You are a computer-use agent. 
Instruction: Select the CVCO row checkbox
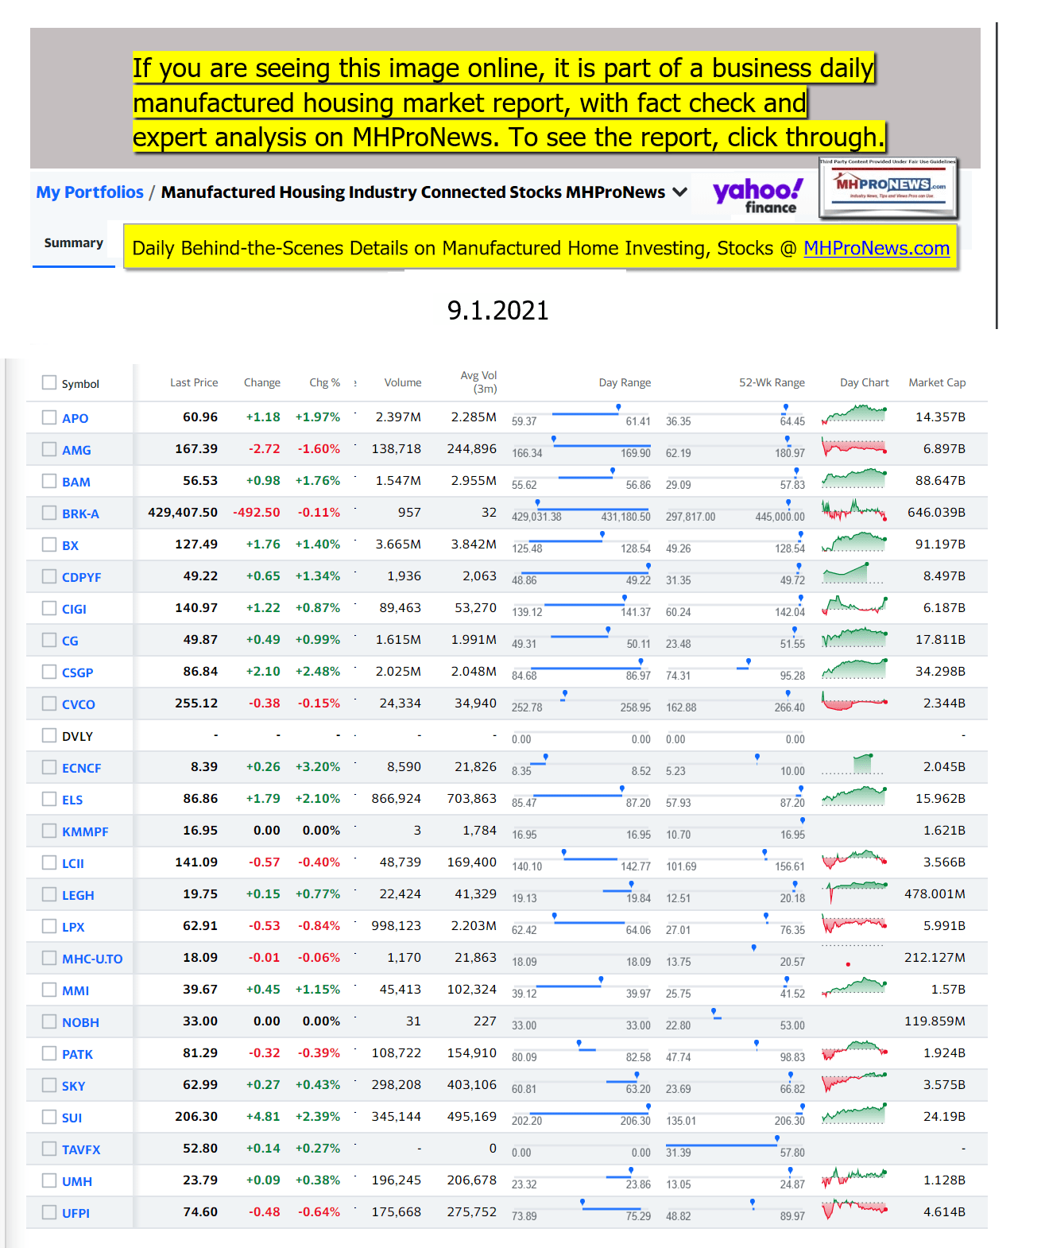(49, 703)
